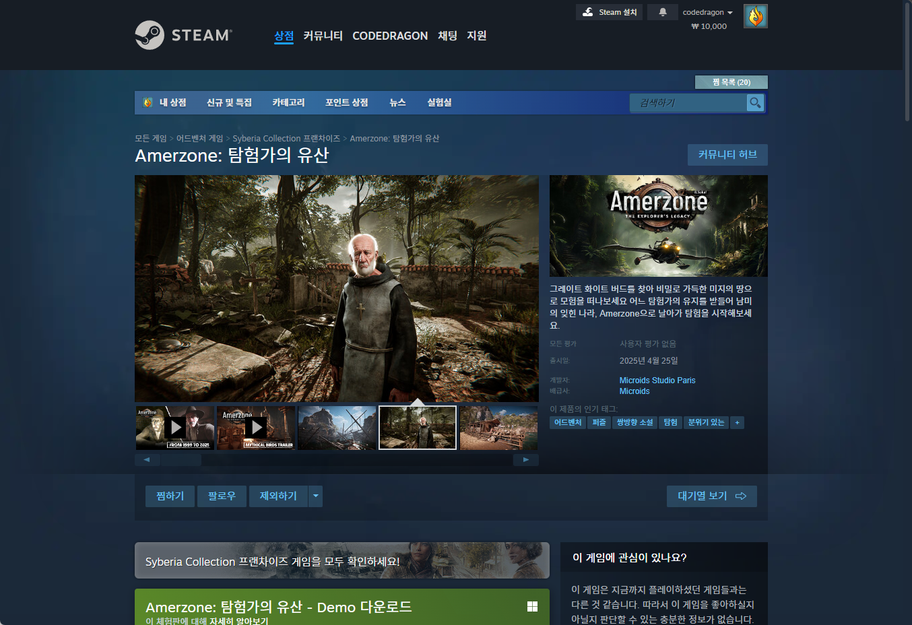Viewport: 912px width, 625px height.
Task: Click Syberia Collection 프랜차이즈 breadcrumb
Action: [286, 138]
